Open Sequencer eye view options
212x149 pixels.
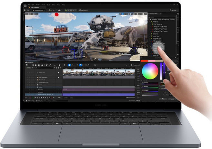click(x=55, y=65)
